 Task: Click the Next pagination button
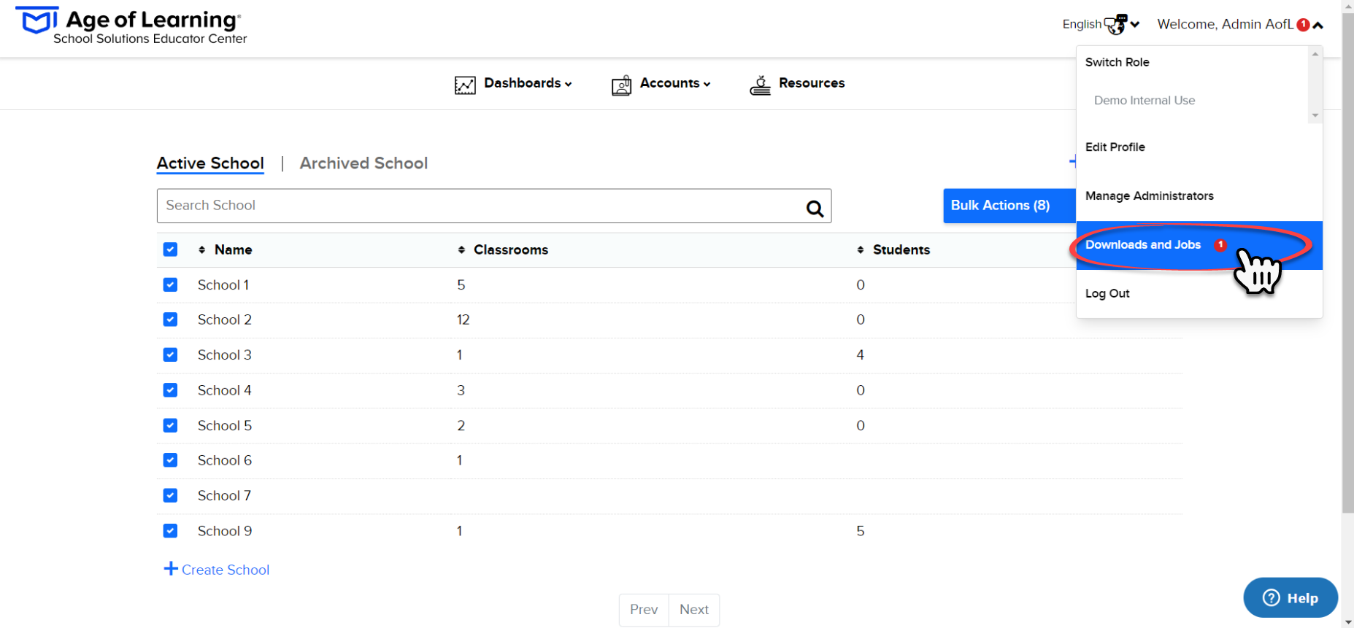click(694, 610)
